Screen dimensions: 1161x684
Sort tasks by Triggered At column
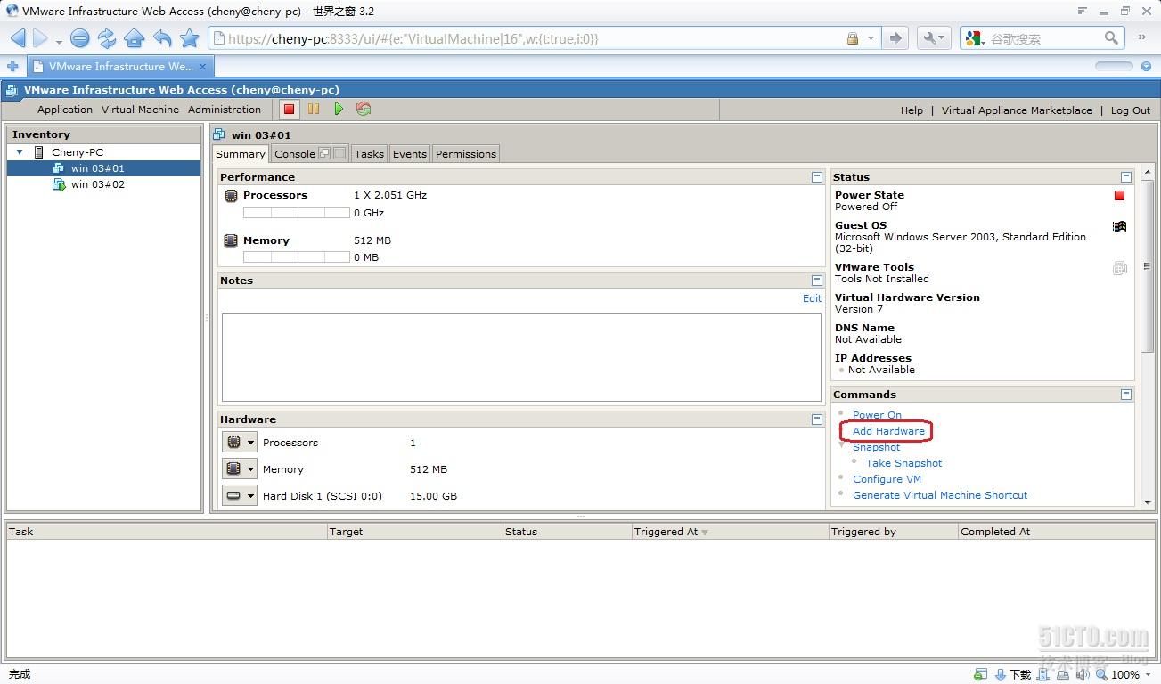click(x=730, y=532)
